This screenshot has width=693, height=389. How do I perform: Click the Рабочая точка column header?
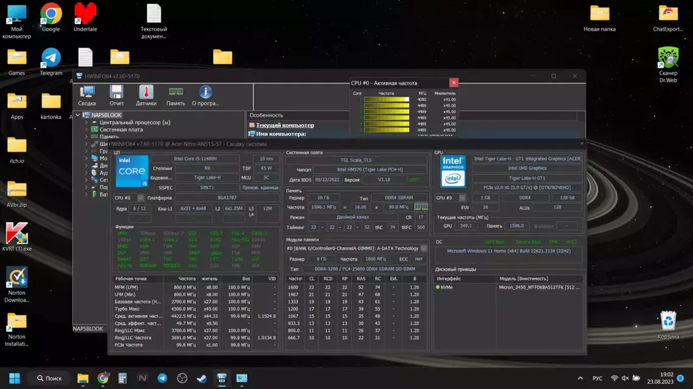pos(138,279)
